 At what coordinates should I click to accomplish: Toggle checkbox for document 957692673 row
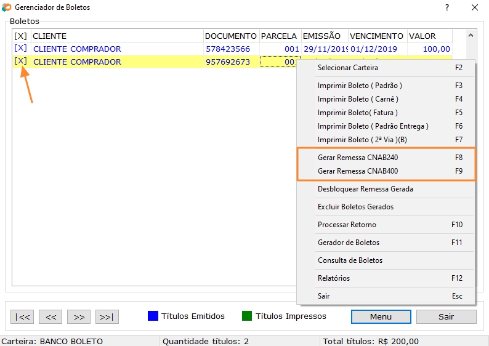pyautogui.click(x=20, y=62)
